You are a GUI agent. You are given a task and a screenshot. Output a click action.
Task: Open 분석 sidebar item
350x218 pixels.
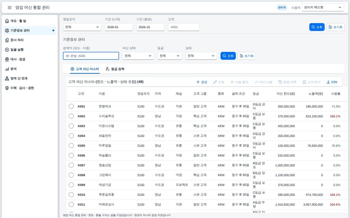[30, 69]
